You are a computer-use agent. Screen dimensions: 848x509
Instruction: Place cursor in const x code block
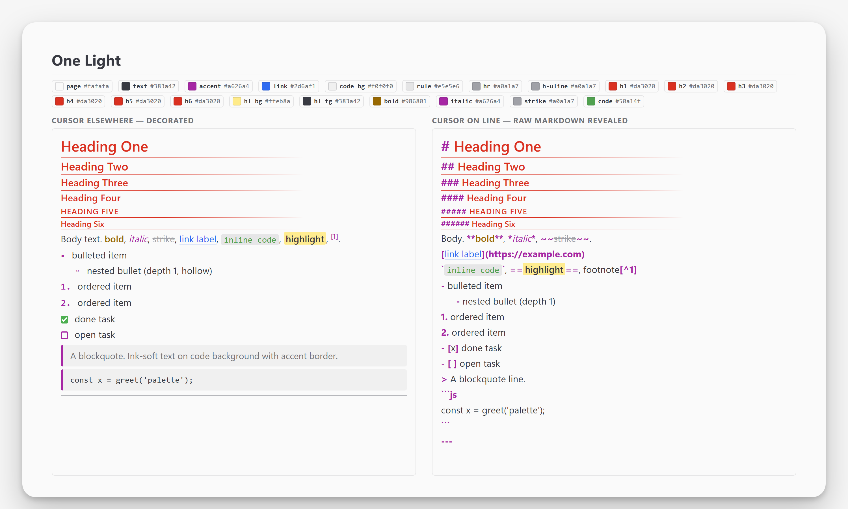coord(234,380)
